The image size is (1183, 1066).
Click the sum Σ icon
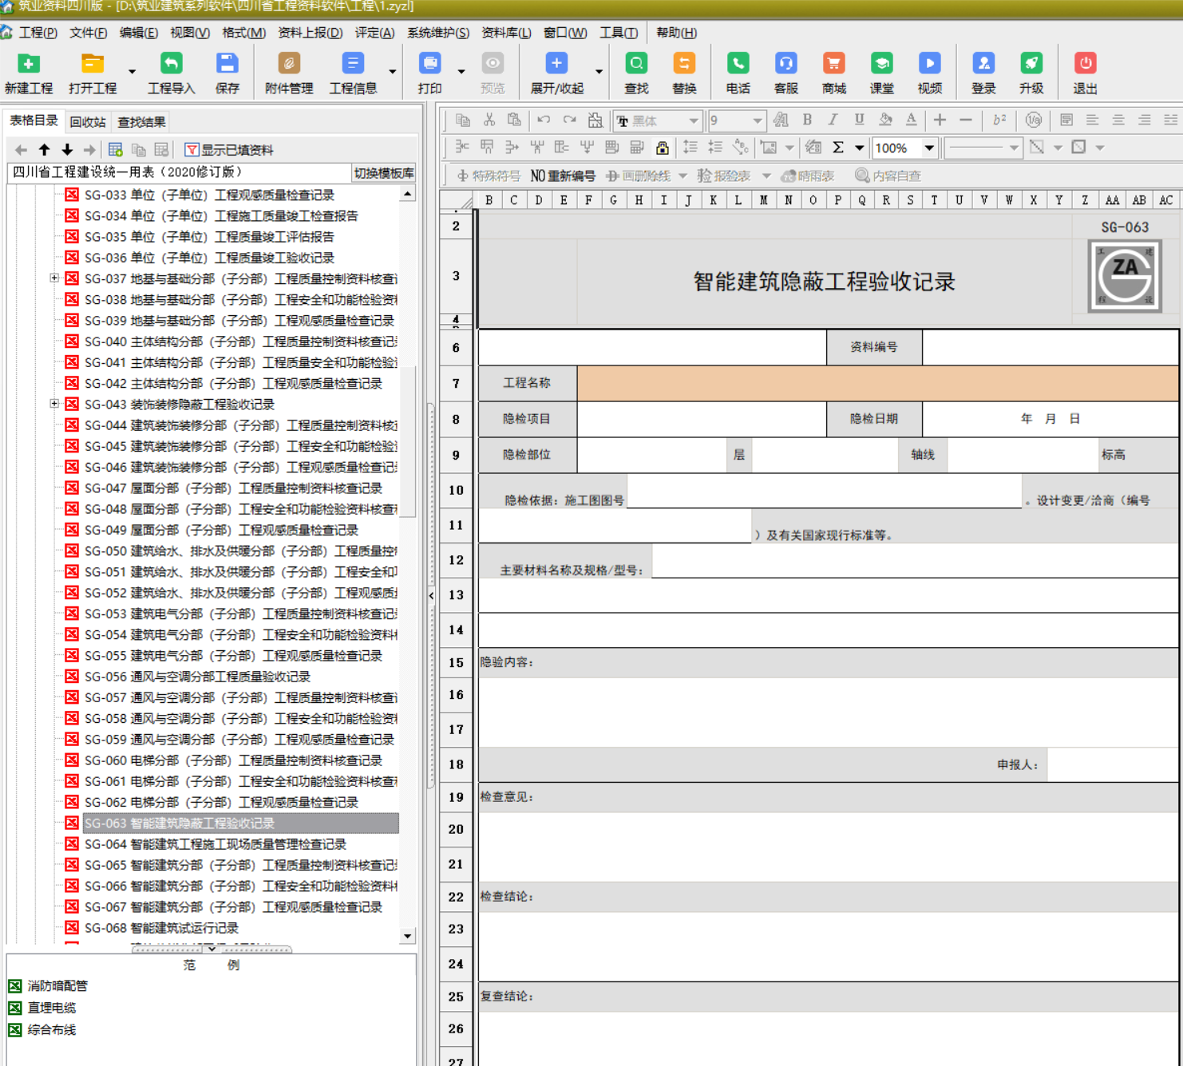point(838,148)
